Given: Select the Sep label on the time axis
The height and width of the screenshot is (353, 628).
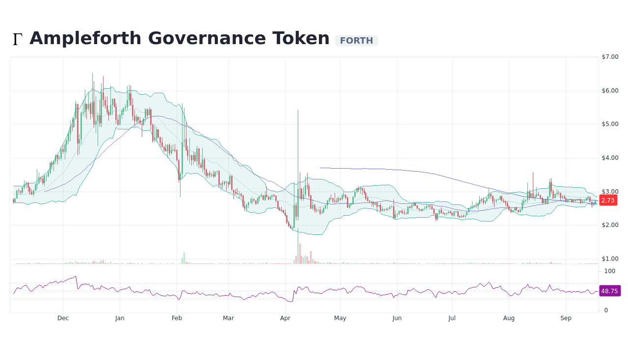Looking at the screenshot, I should [x=566, y=318].
